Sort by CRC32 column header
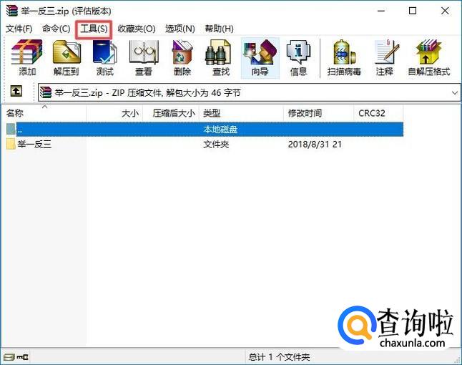462x365 pixels. pyautogui.click(x=378, y=113)
